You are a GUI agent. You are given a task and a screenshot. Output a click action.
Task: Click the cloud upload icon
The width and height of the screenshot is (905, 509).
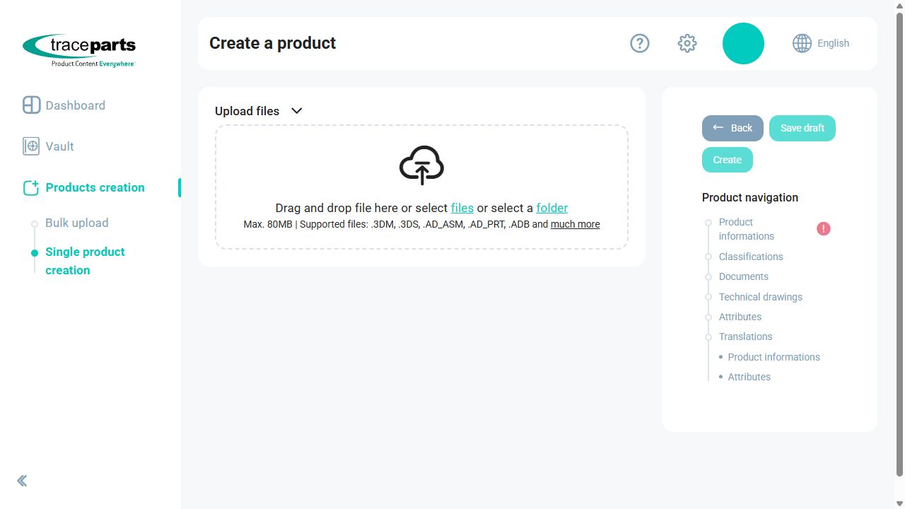click(421, 165)
